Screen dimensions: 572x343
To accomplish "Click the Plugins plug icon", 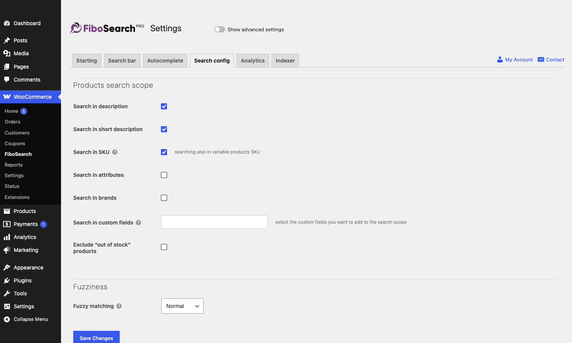I will [x=7, y=280].
